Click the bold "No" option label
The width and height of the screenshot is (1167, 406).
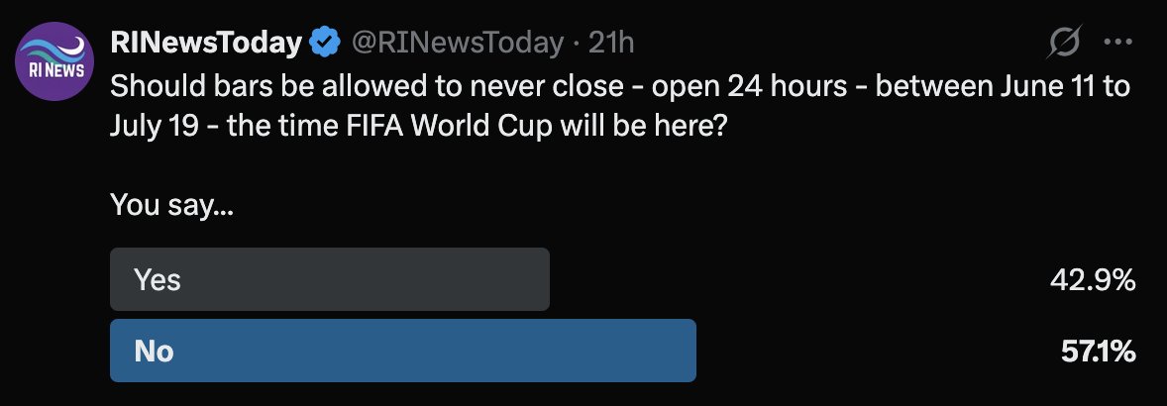coord(154,351)
